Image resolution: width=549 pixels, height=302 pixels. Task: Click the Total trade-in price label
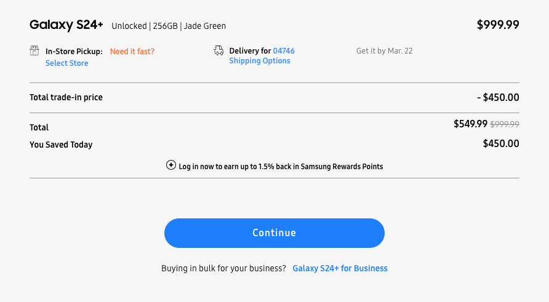point(66,97)
